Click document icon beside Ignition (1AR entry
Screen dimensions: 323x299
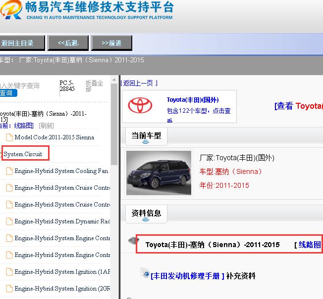(x=9, y=272)
